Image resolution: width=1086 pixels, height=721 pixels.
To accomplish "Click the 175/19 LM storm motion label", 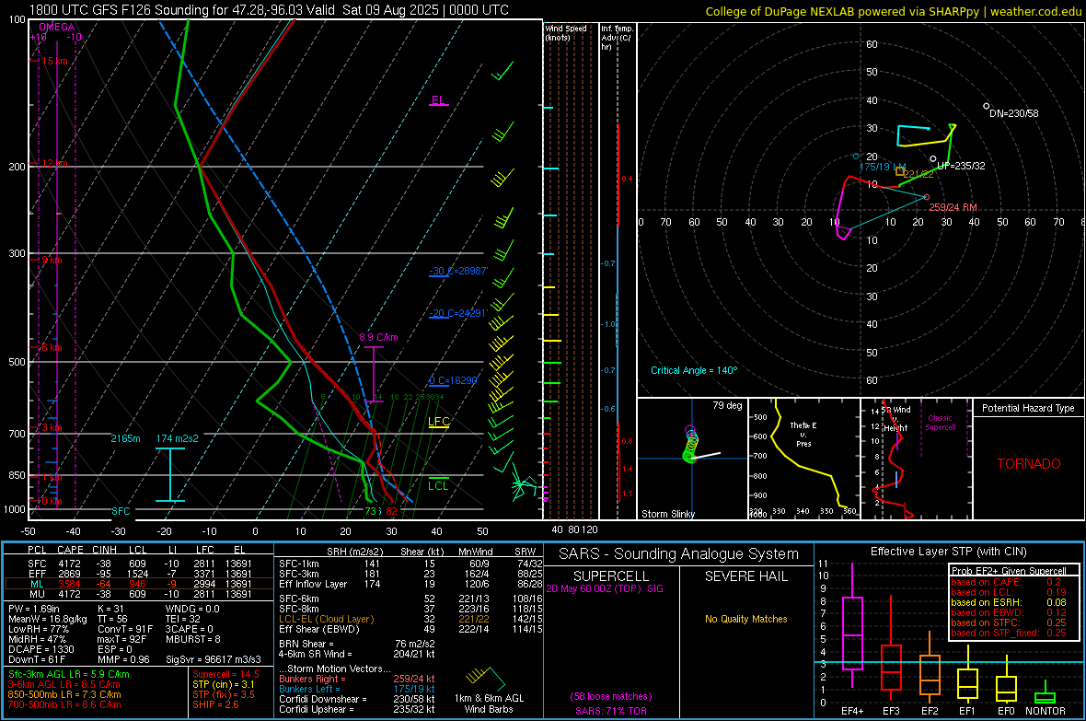I will click(883, 167).
